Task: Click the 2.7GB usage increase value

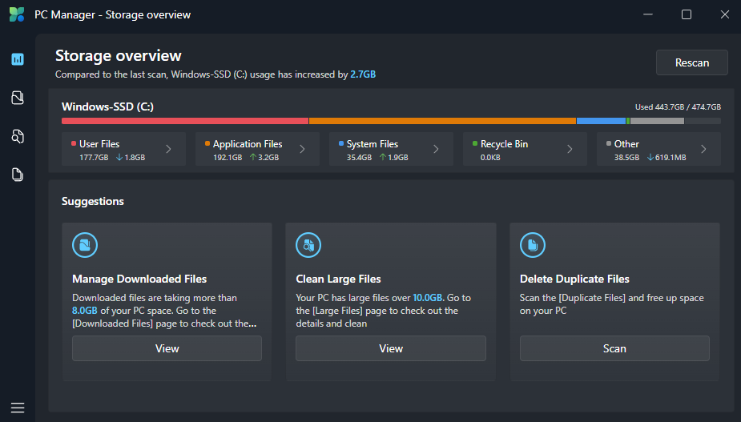Action: click(x=363, y=74)
